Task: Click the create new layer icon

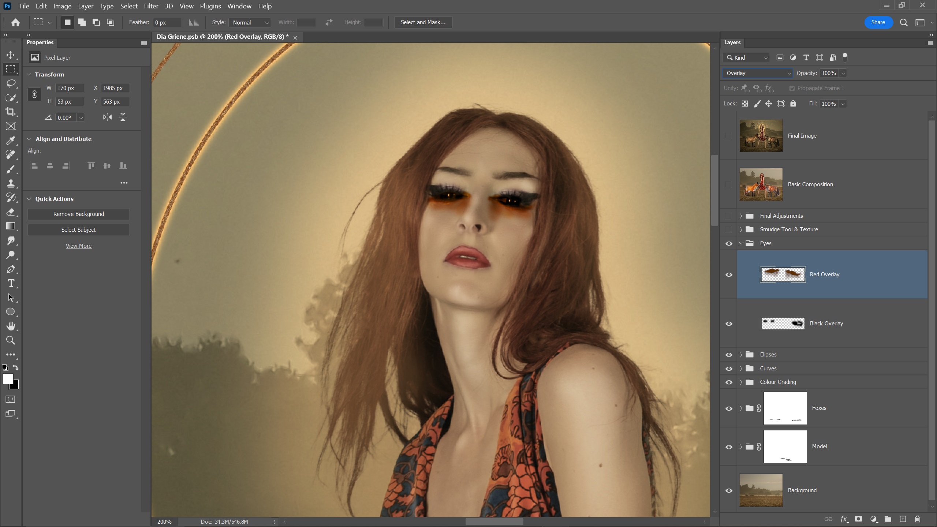Action: tap(903, 519)
